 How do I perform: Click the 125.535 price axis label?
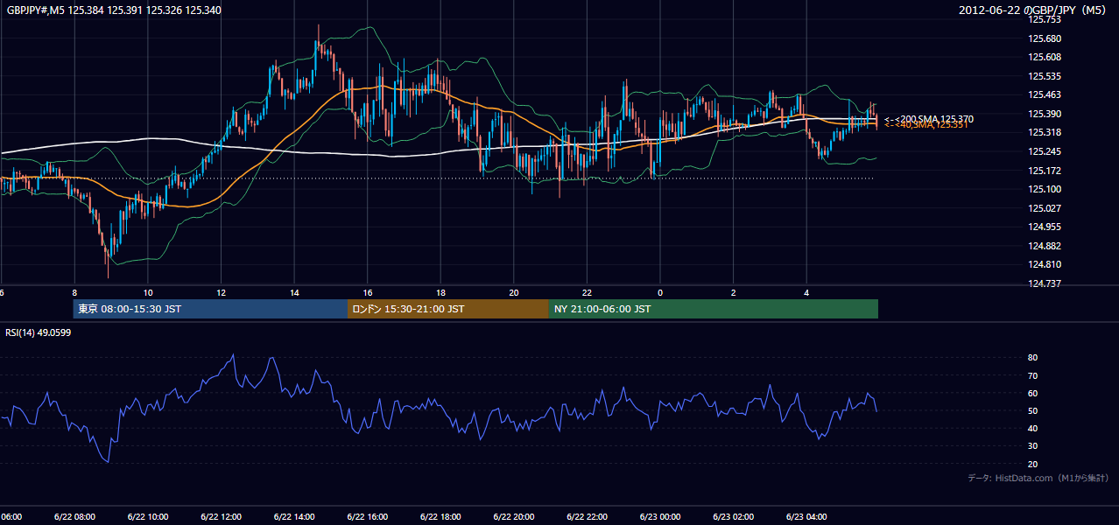1045,76
